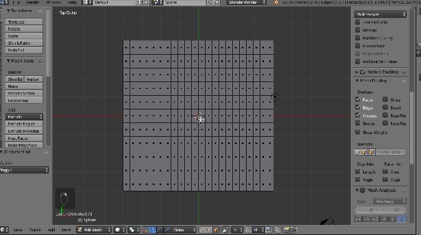This screenshot has width=421, height=235.
Task: Collapse the Mesh Tools panel
Action: point(8,61)
